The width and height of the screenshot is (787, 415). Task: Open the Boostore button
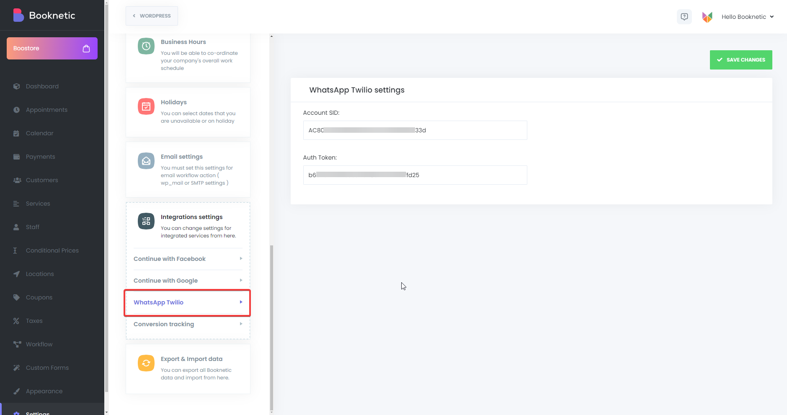52,49
